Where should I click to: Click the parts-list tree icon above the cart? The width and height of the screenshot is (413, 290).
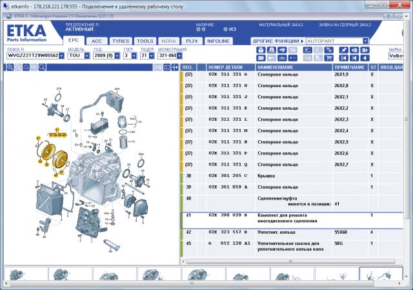(328, 50)
